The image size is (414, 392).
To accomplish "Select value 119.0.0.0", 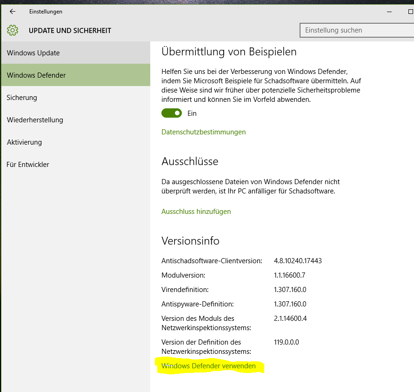I will tap(286, 342).
